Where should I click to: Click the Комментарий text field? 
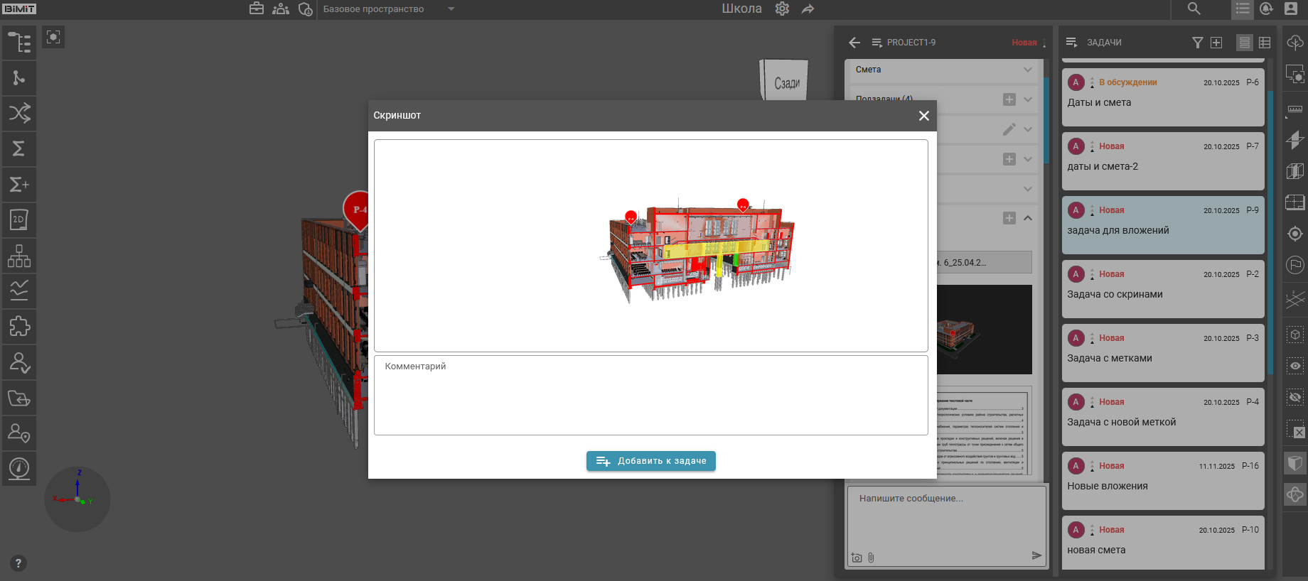650,395
